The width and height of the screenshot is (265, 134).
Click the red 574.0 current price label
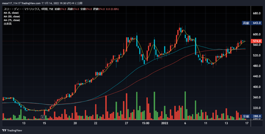[x=256, y=41]
